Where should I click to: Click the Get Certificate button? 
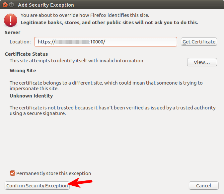[199, 42]
